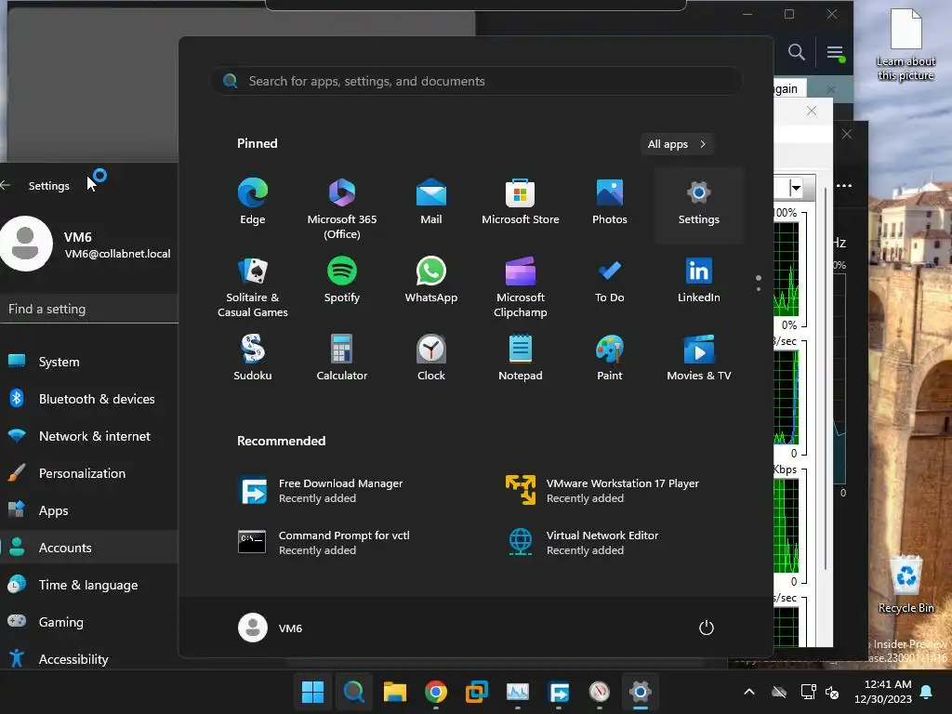This screenshot has height=714, width=952.
Task: Launch Sudoku game
Action: click(x=253, y=358)
